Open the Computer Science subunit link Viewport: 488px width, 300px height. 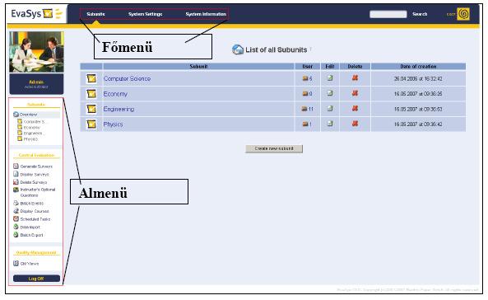click(x=127, y=78)
